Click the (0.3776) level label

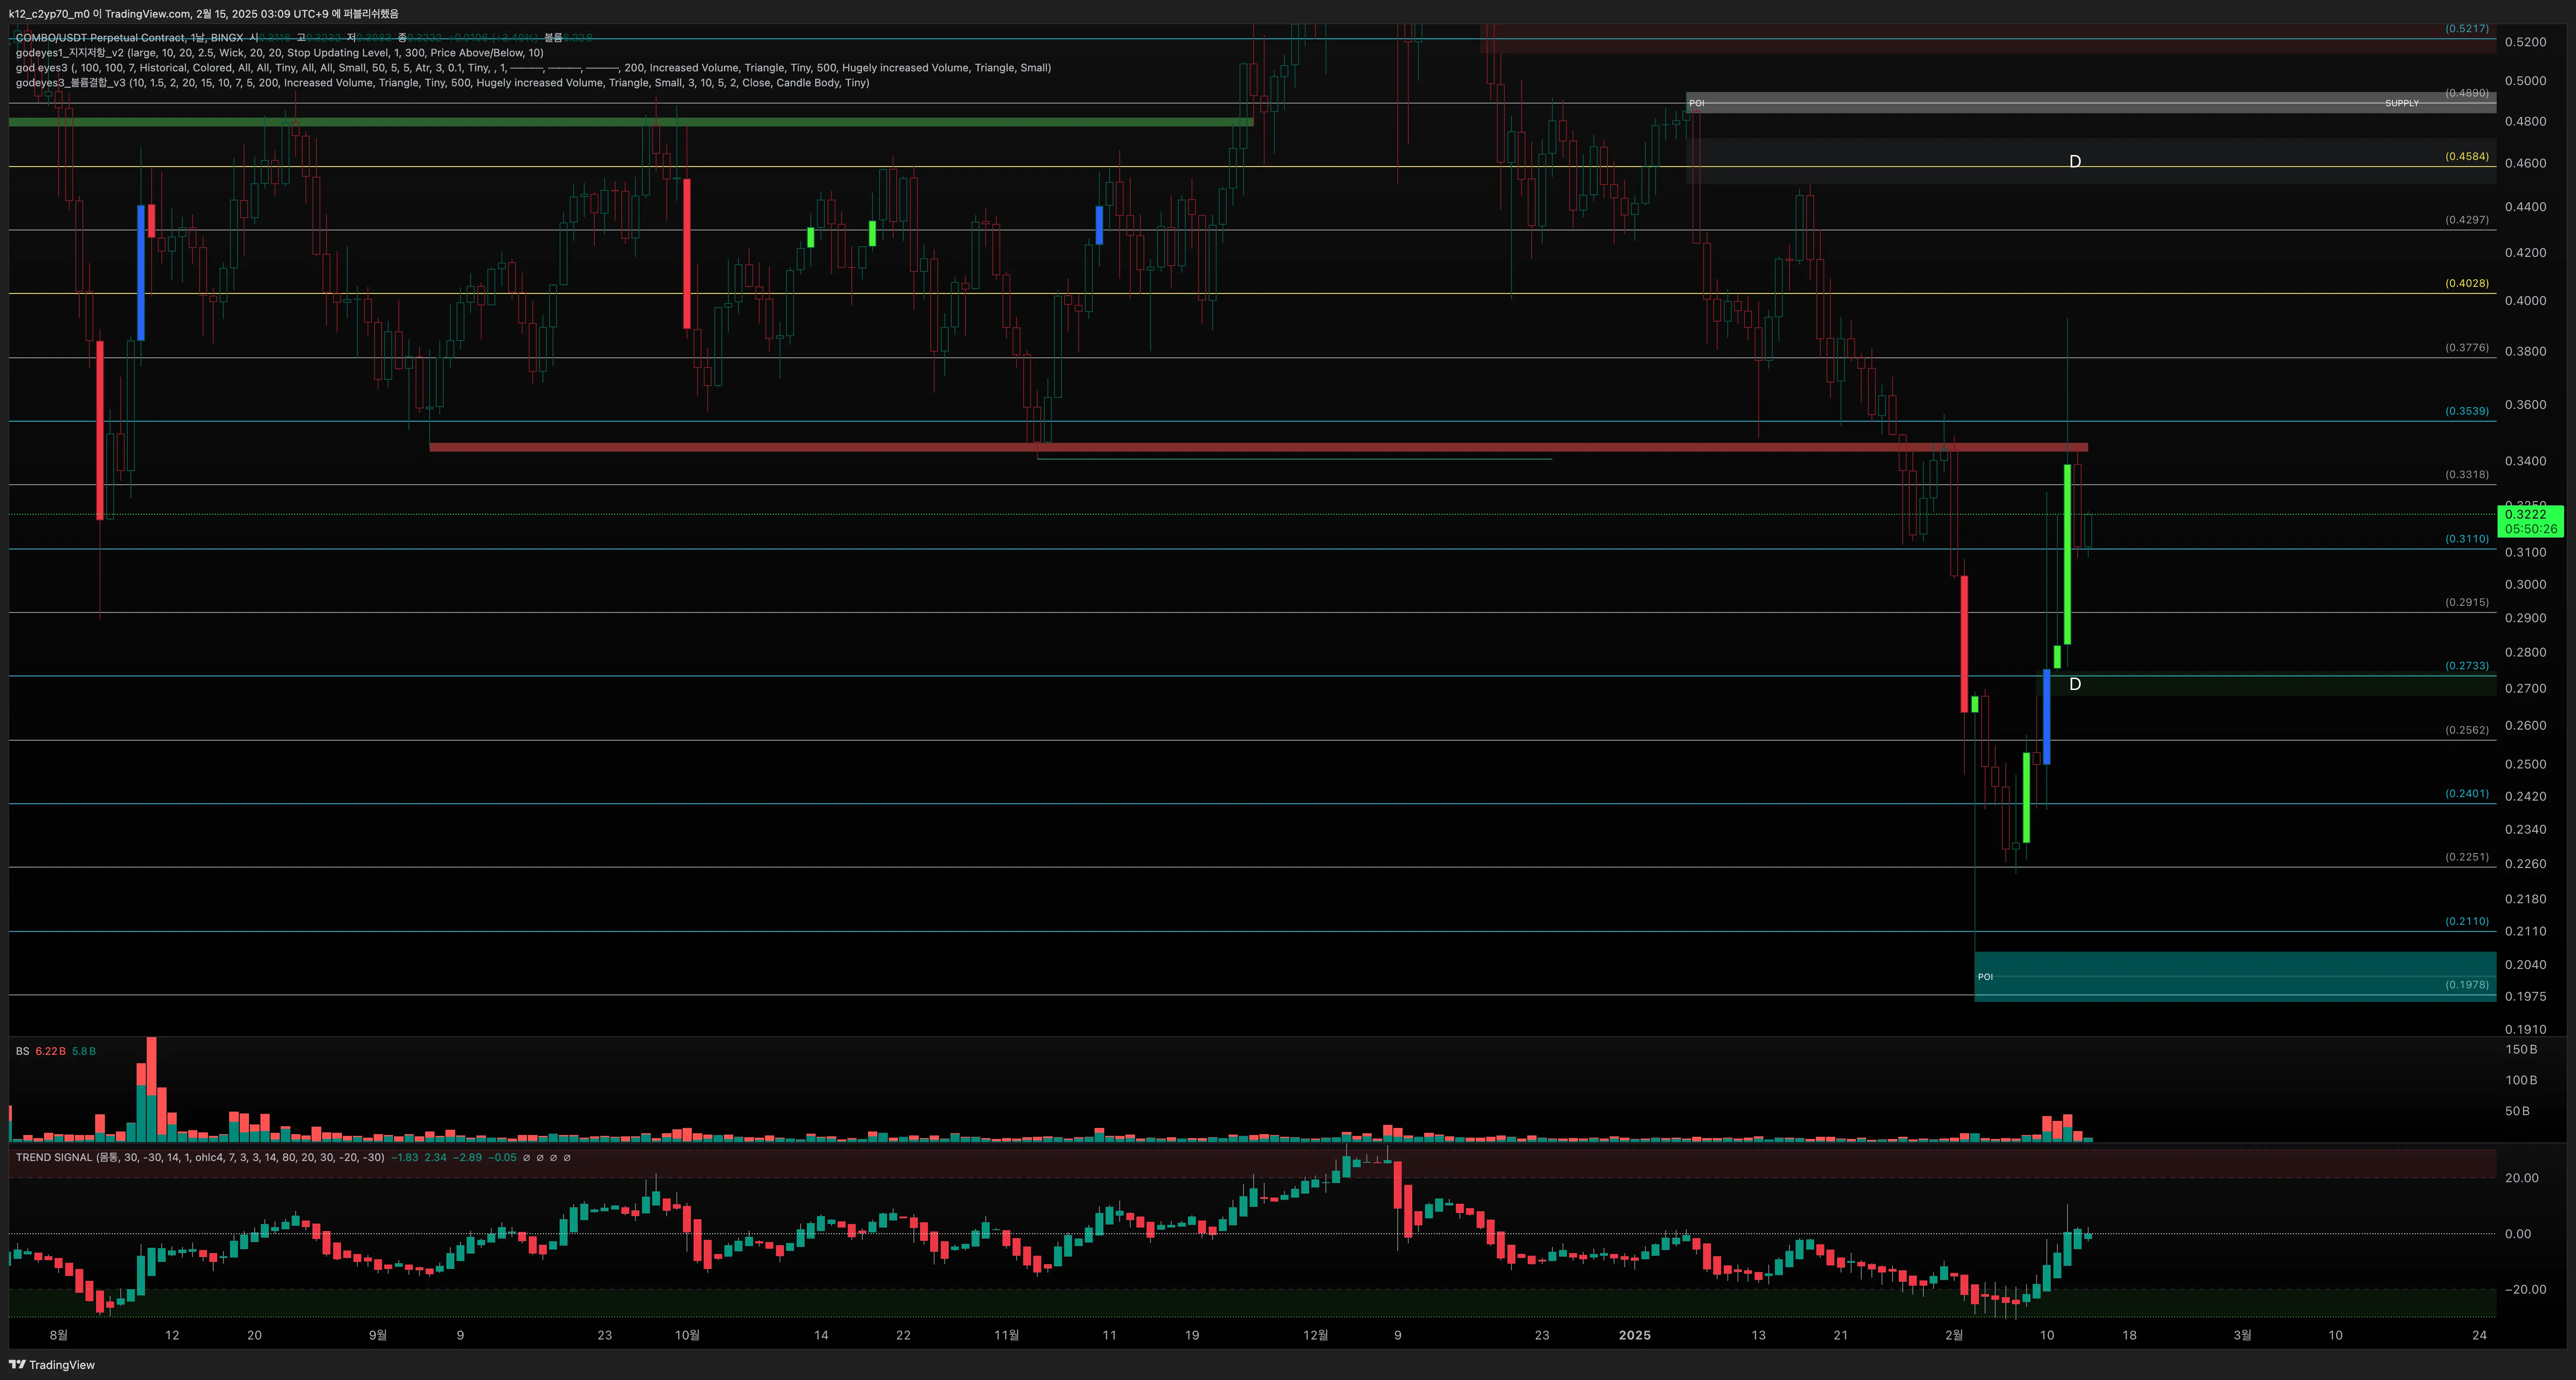(x=2467, y=348)
